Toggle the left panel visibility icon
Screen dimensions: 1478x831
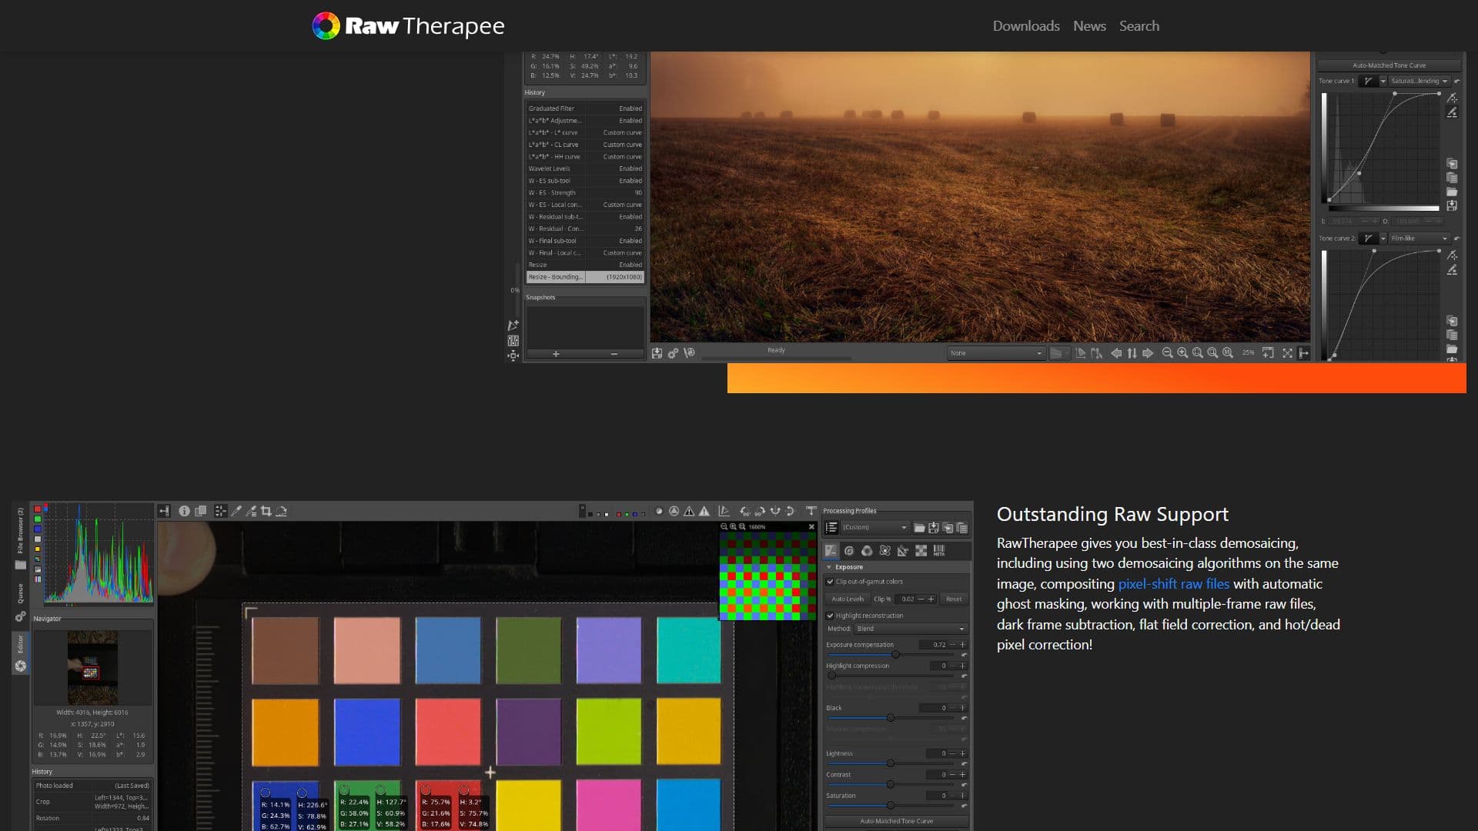pyautogui.click(x=164, y=511)
